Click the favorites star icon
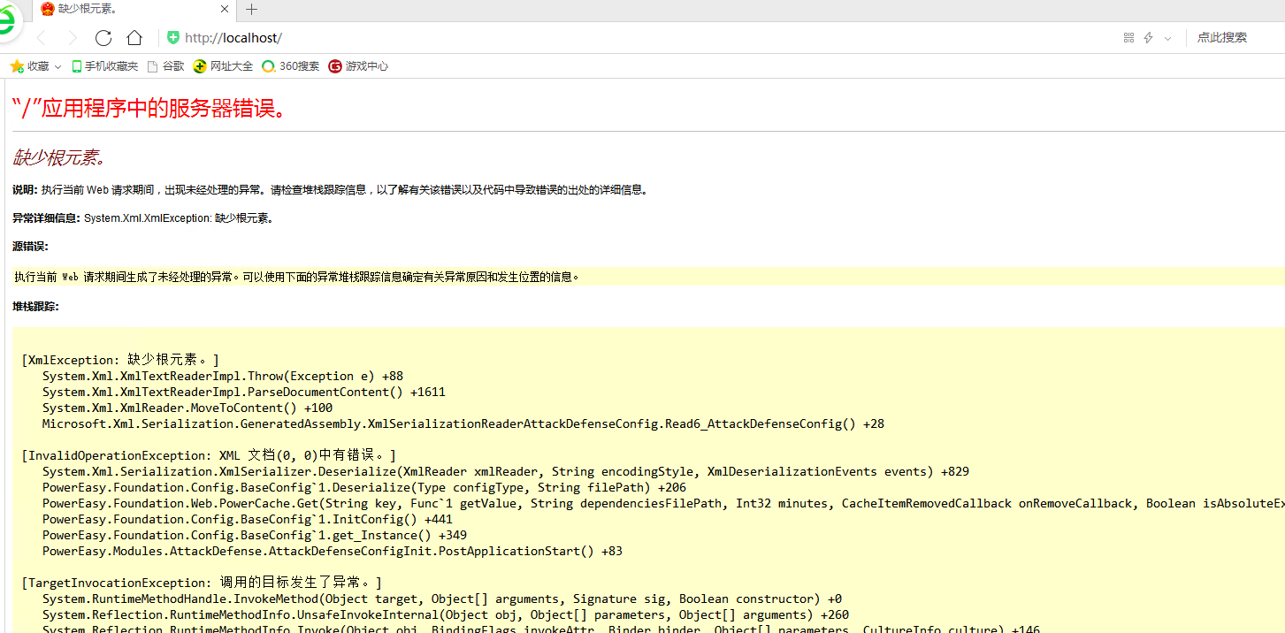 point(16,66)
